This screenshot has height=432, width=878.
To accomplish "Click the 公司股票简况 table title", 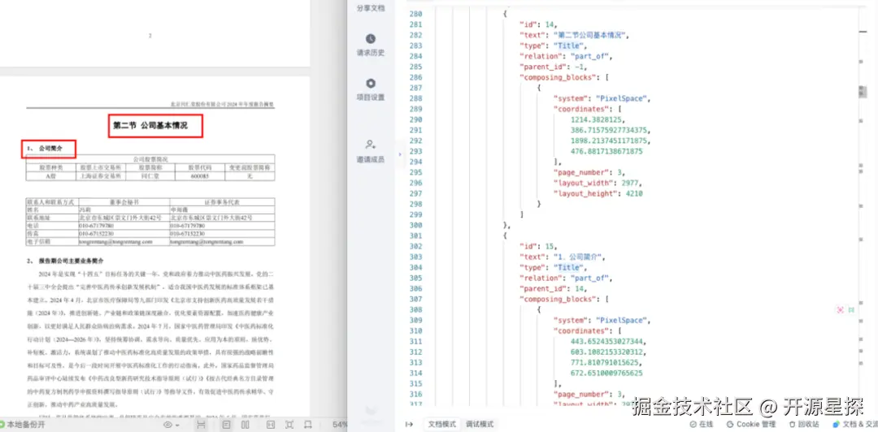I will click(150, 159).
